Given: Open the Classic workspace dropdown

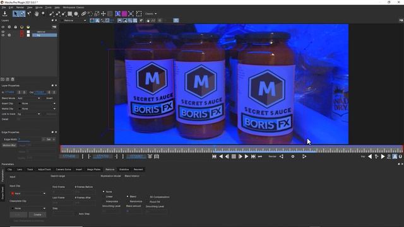Looking at the screenshot, I should [151, 14].
